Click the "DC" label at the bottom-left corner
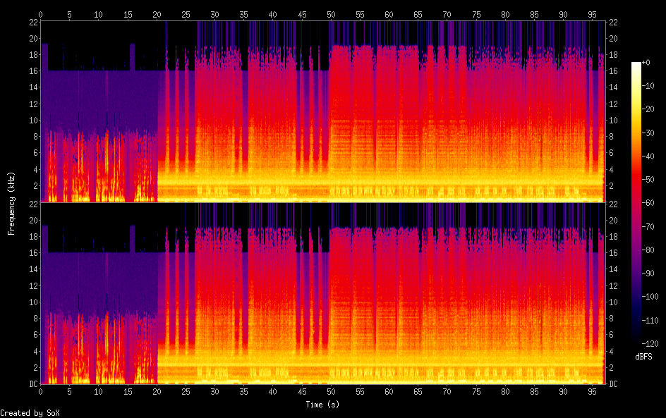Screen dimensions: 666x418 32,384
